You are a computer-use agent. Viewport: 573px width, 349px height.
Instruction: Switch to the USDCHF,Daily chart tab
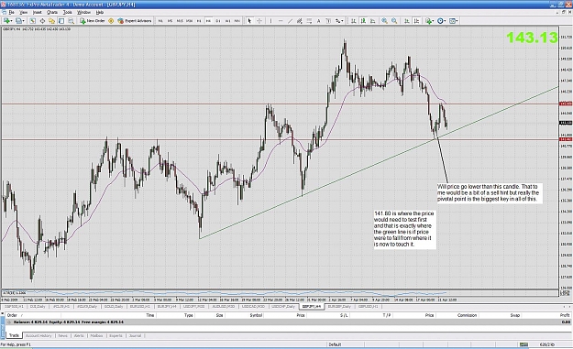(x=284, y=306)
